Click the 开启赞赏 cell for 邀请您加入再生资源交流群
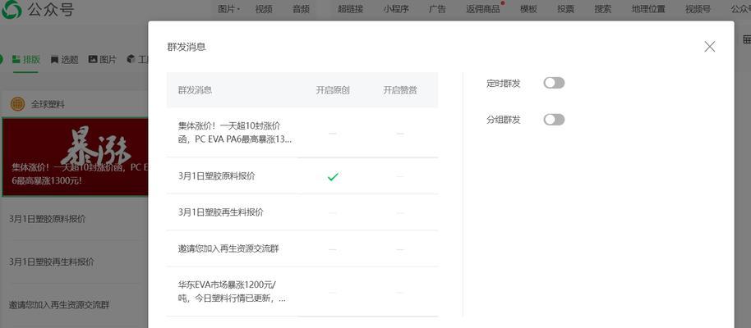This screenshot has width=751, height=328. (x=400, y=249)
